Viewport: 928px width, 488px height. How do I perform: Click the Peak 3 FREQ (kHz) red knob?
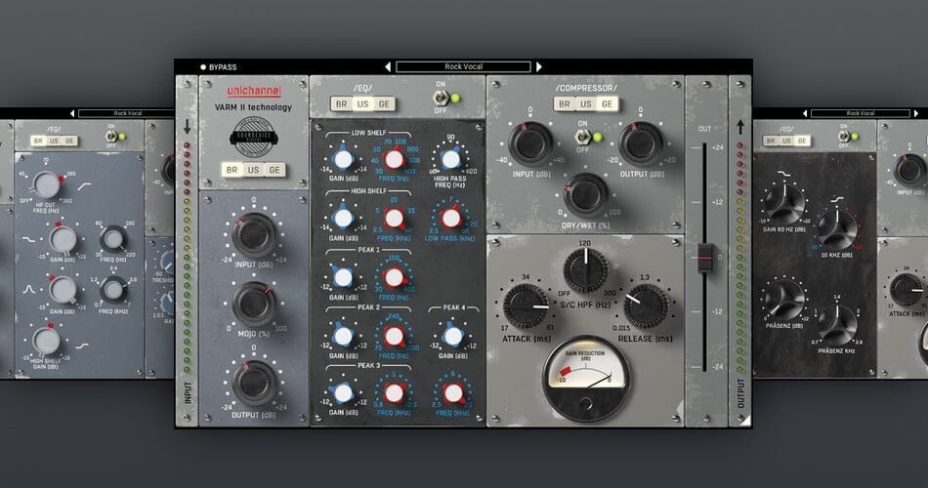(x=394, y=392)
